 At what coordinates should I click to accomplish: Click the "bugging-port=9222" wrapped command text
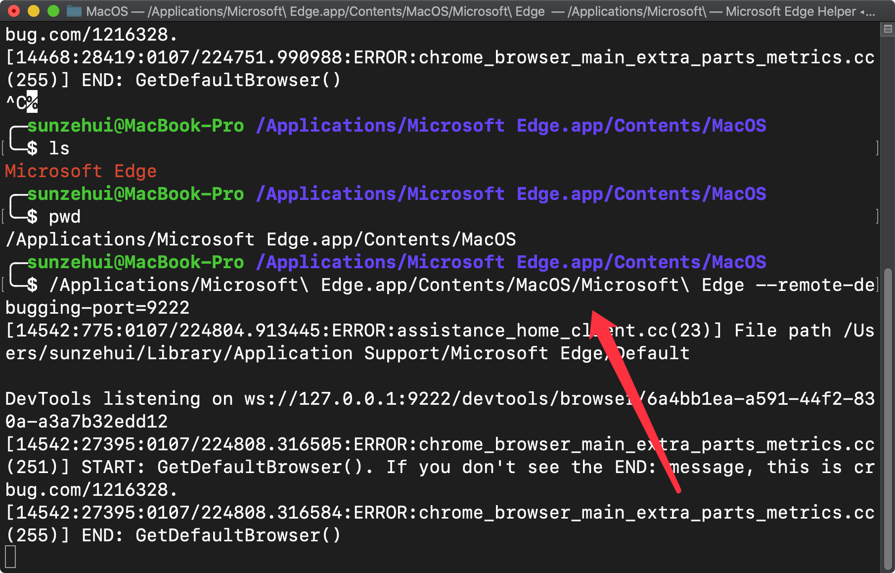pyautogui.click(x=97, y=308)
